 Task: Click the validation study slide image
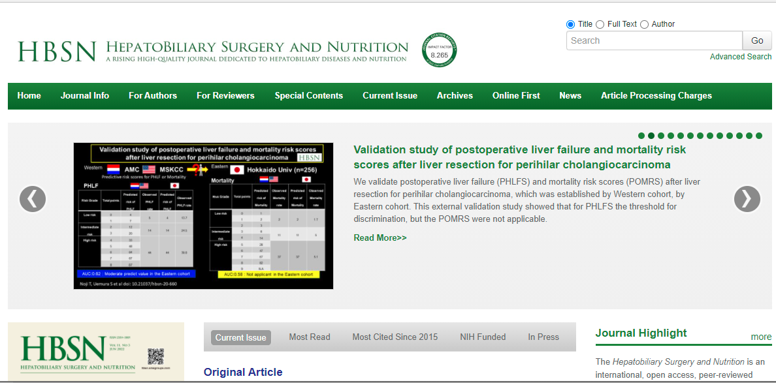[203, 216]
